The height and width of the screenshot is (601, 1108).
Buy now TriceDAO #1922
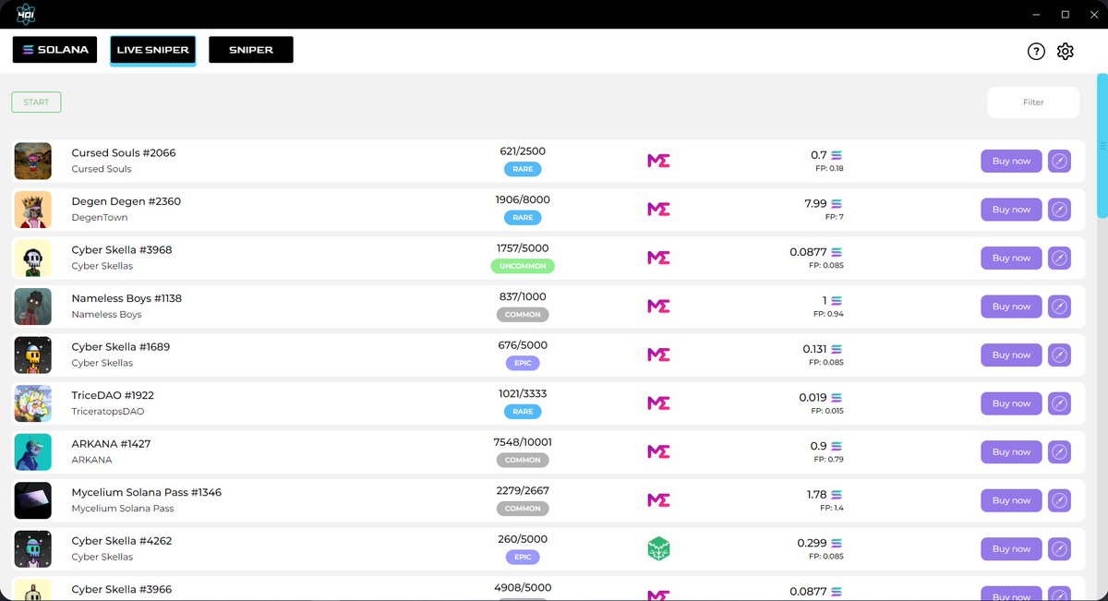1011,403
